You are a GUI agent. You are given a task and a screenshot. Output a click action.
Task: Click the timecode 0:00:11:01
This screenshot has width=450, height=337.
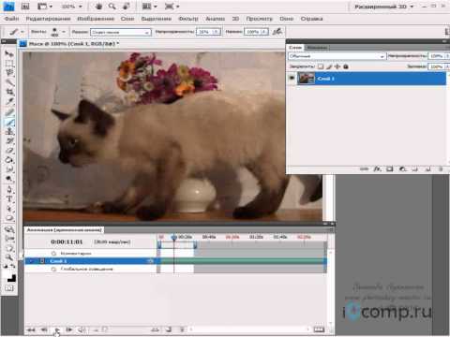67,242
